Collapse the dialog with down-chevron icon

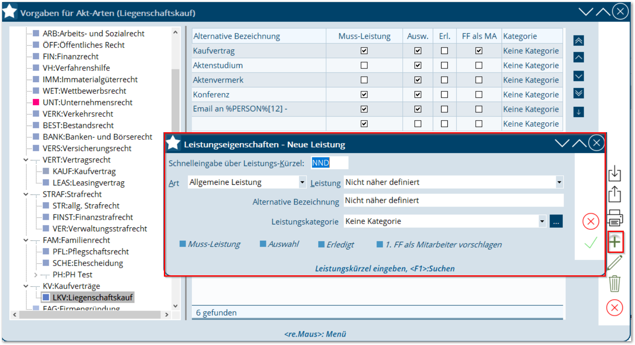coord(562,143)
